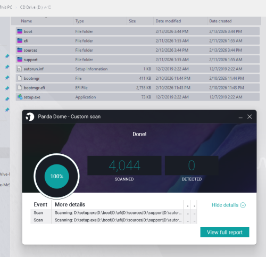This screenshot has width=266, height=257.
Task: Click the 100% progress circle
Action: point(57,176)
